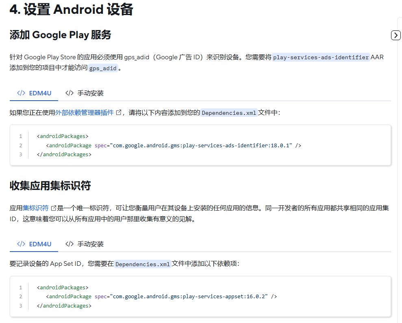Select the EDM4U tab under 添加 Google Play 服务
The height and width of the screenshot is (323, 402).
tap(34, 93)
